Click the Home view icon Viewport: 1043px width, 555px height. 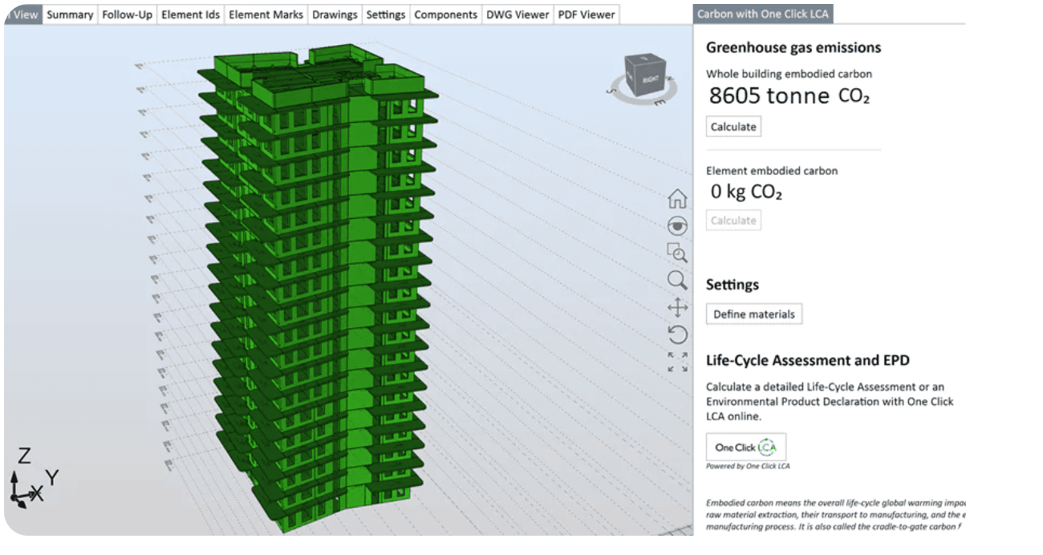677,197
